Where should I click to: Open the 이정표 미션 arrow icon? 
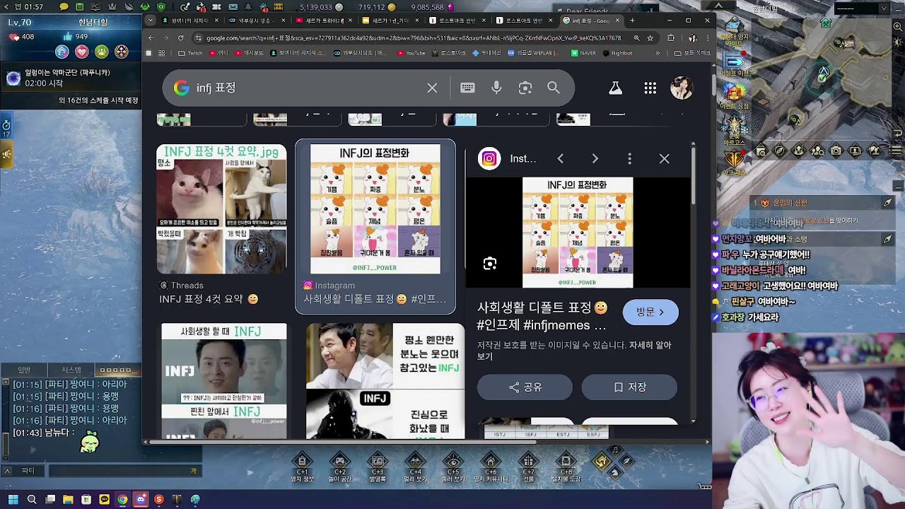(733, 64)
